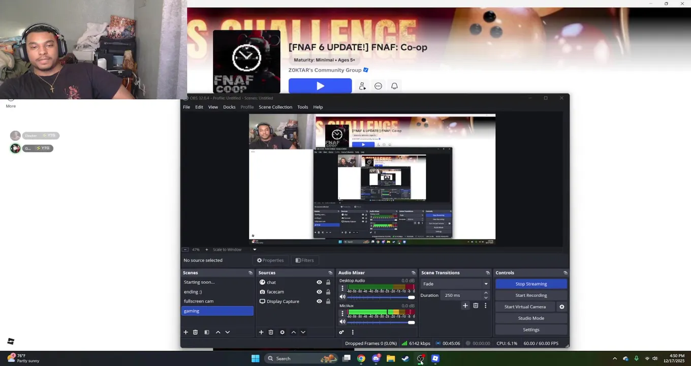Toggle visibility of facecam source
This screenshot has width=691, height=366.
pyautogui.click(x=319, y=292)
